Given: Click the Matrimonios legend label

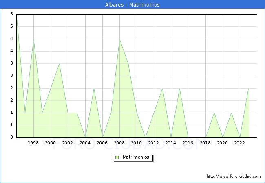Looking at the screenshot, I should (136, 157).
